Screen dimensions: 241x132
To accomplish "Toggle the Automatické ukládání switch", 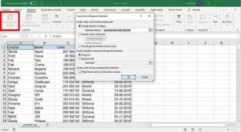I will point(34,3).
